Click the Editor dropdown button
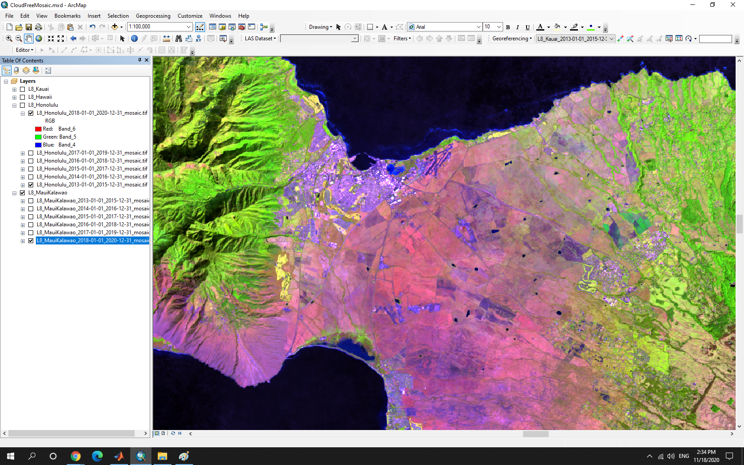Screen dimensions: 744x465 [x=24, y=50]
